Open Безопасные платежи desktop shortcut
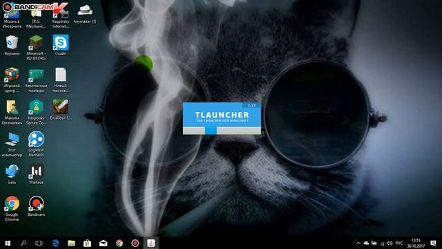 (x=36, y=80)
